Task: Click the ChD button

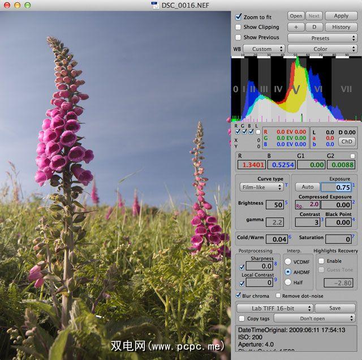Action: point(347,142)
